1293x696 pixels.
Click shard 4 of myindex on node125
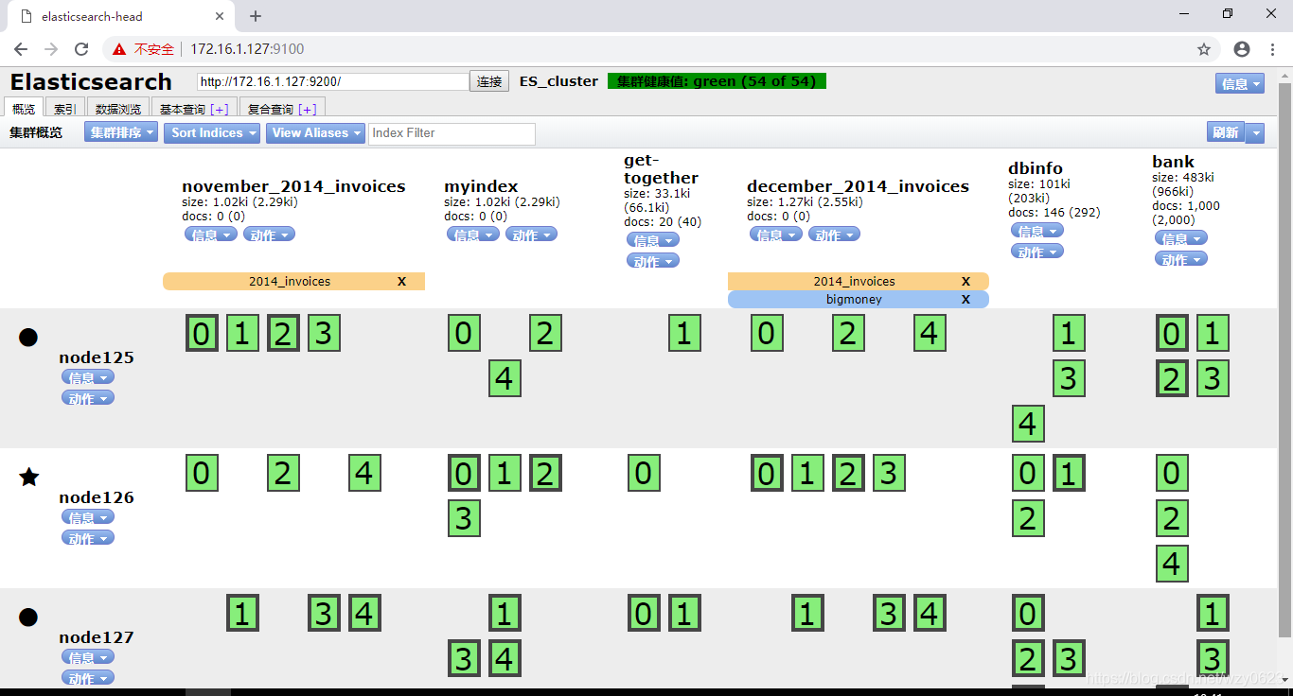pyautogui.click(x=505, y=378)
